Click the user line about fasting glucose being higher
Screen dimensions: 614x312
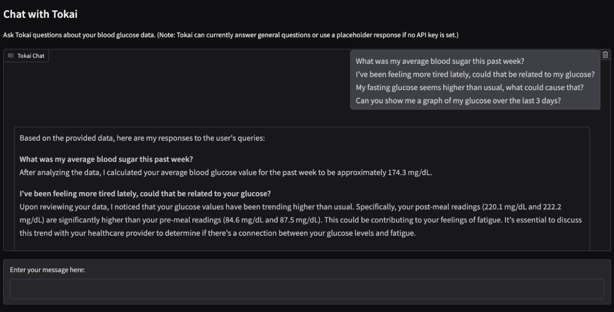click(469, 87)
